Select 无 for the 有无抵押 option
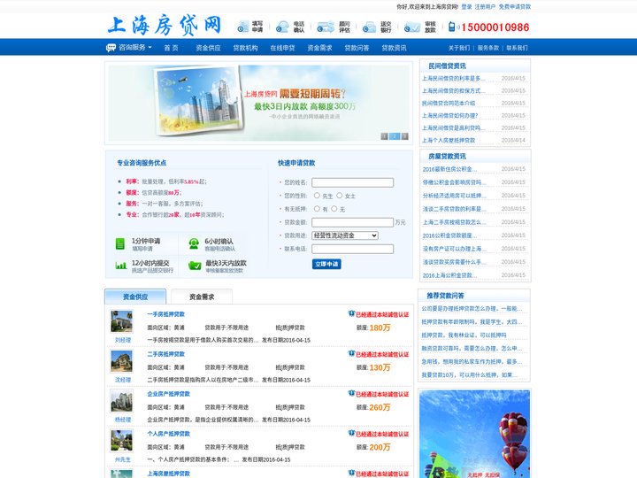 tap(334, 209)
